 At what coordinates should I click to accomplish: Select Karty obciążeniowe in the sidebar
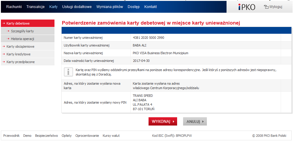(x=28, y=46)
